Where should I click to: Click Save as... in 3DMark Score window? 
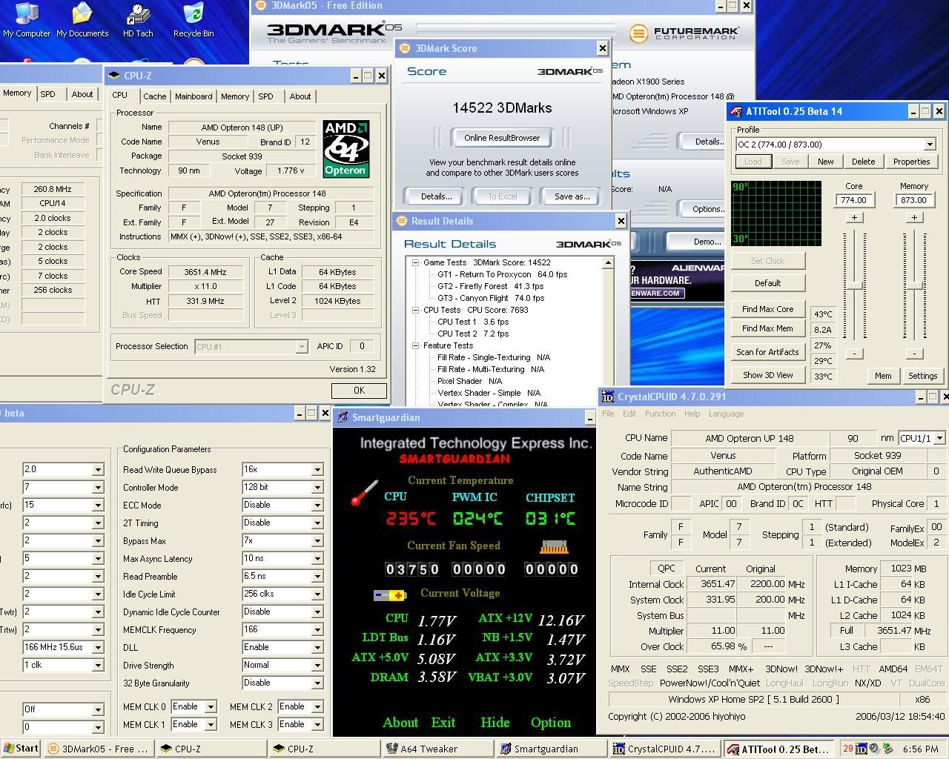tap(572, 196)
